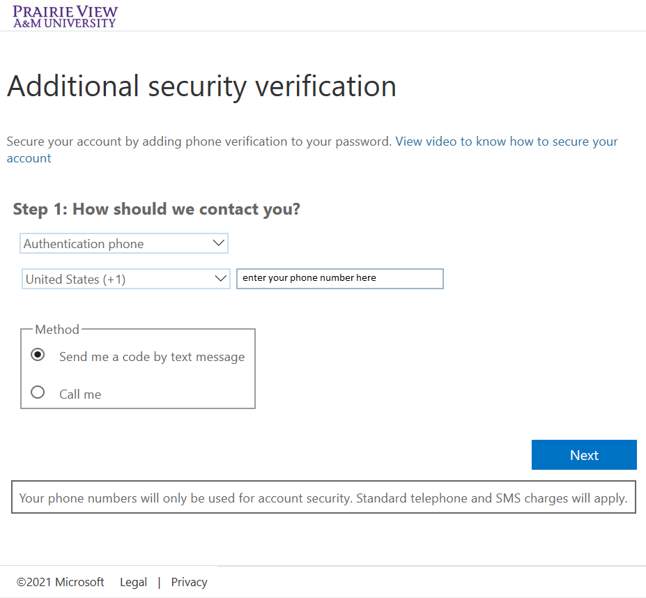Click the Step 1 contact question heading
This screenshot has height=598, width=646.
(156, 209)
